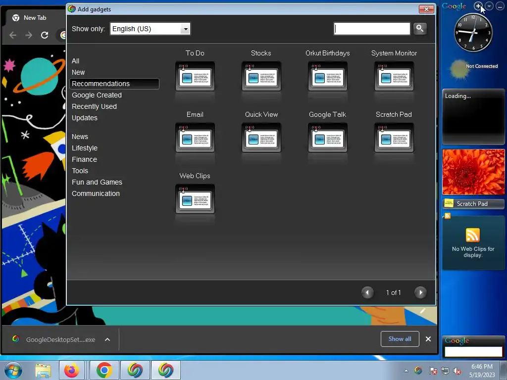
Task: Pick the System Monitor gadget icon
Action: point(394,76)
